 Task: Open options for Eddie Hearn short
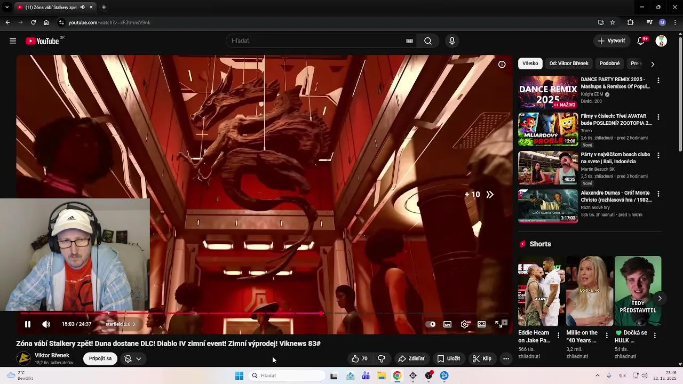coord(558,335)
